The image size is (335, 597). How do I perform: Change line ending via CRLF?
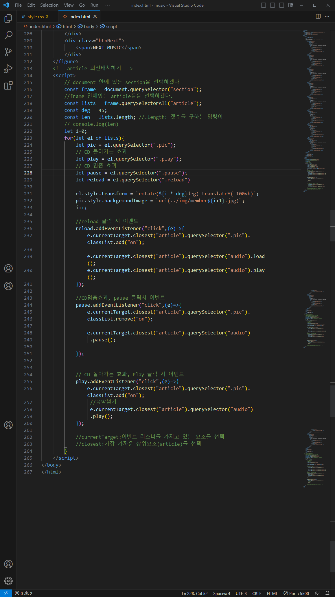tap(257, 593)
